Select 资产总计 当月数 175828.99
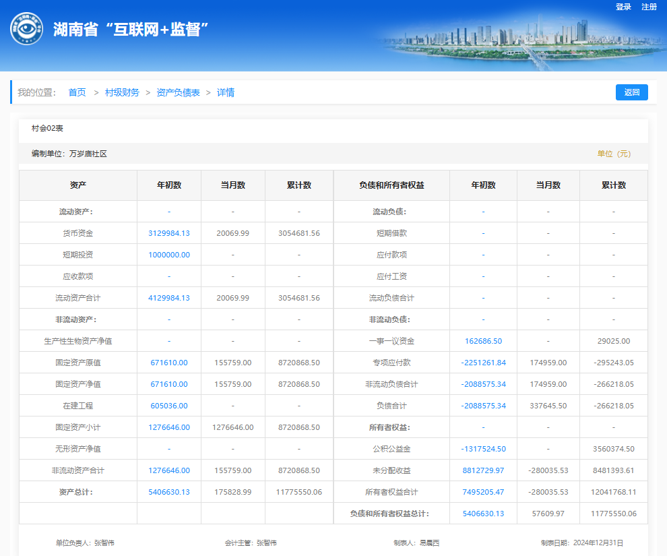The image size is (667, 556). [232, 492]
